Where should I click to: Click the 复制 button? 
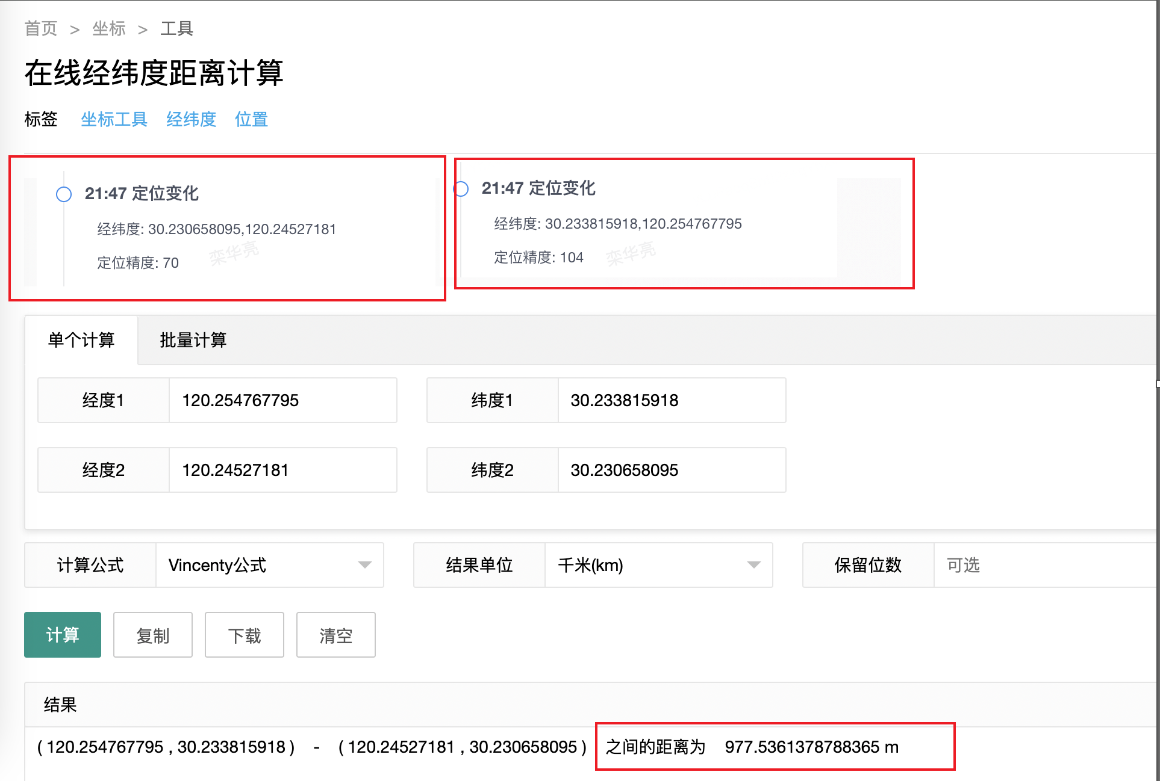tap(153, 635)
